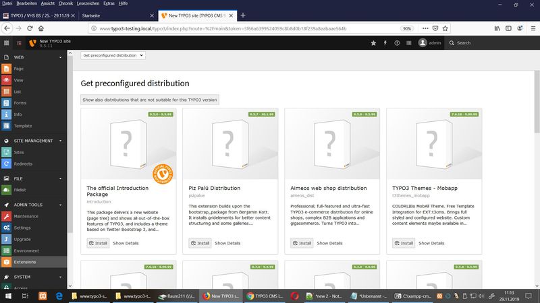The width and height of the screenshot is (540, 303).
Task: Open the Extensions module icon
Action: pos(6,262)
